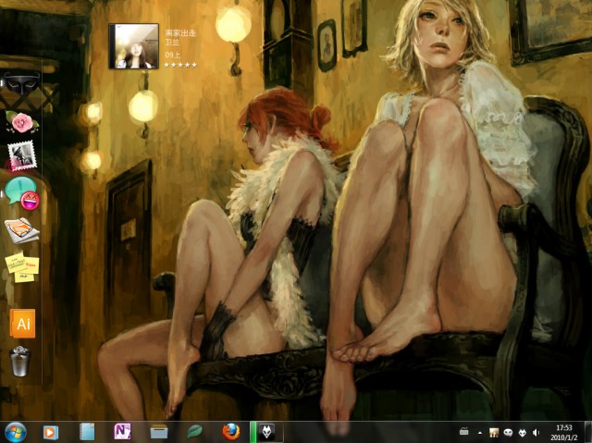Launch Adobe Illustrator from the dock
The width and height of the screenshot is (592, 443).
tap(22, 324)
